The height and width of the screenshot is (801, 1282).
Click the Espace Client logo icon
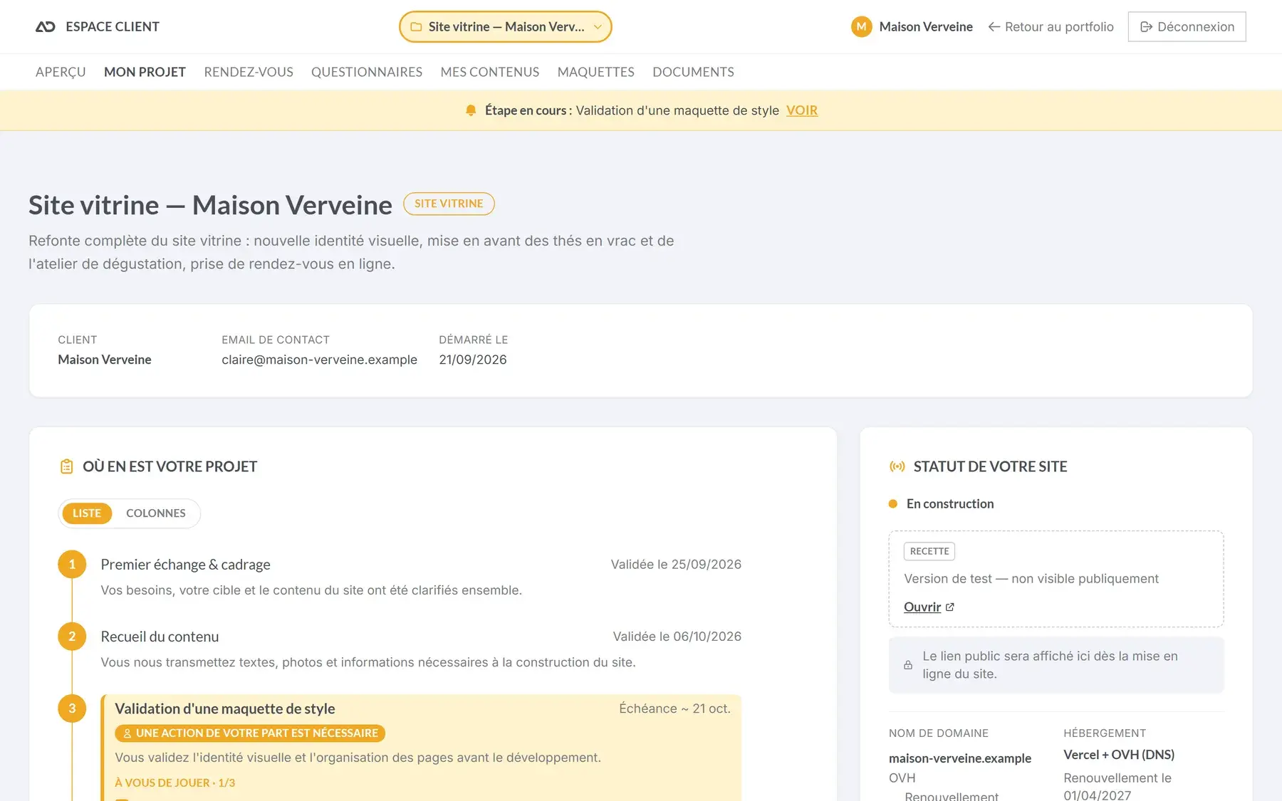46,26
